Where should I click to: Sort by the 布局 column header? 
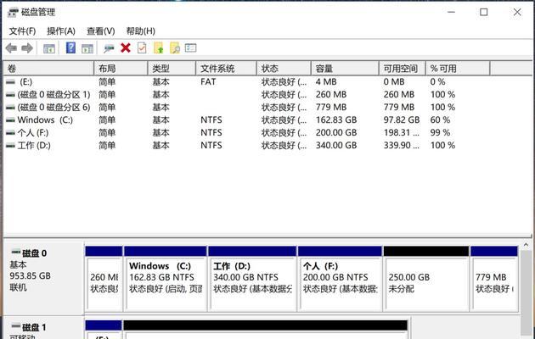pos(121,69)
